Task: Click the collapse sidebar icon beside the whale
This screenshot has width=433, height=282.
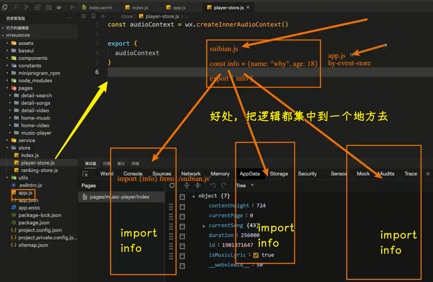Action: [72, 8]
